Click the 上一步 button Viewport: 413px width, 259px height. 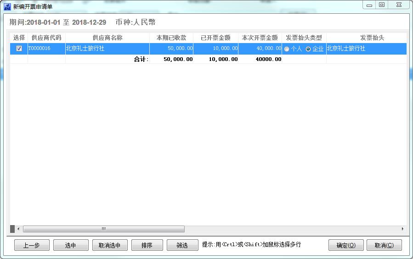tap(31, 245)
